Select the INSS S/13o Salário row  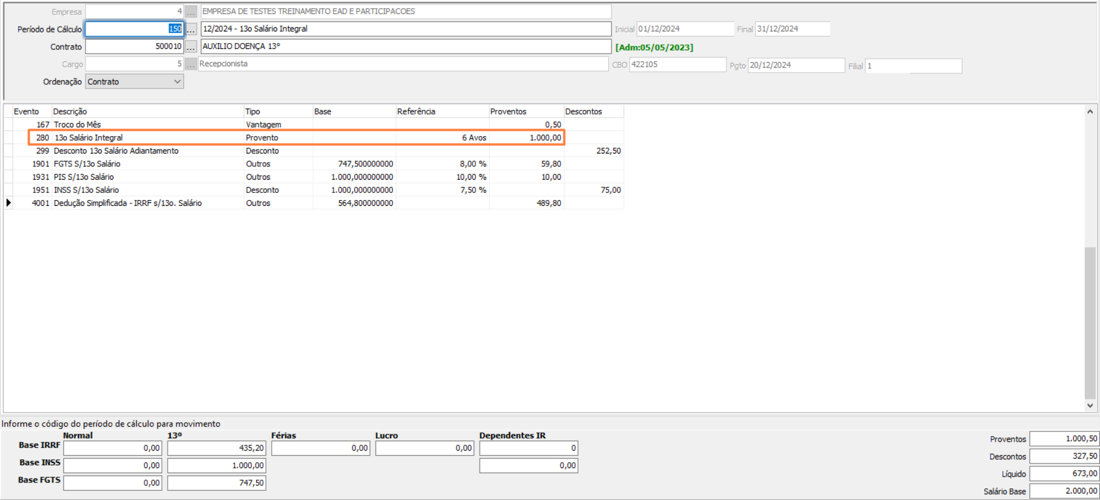(x=146, y=190)
